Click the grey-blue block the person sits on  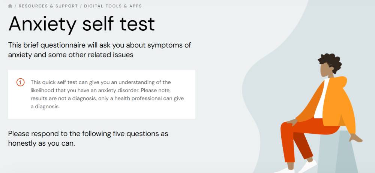(x=340, y=153)
